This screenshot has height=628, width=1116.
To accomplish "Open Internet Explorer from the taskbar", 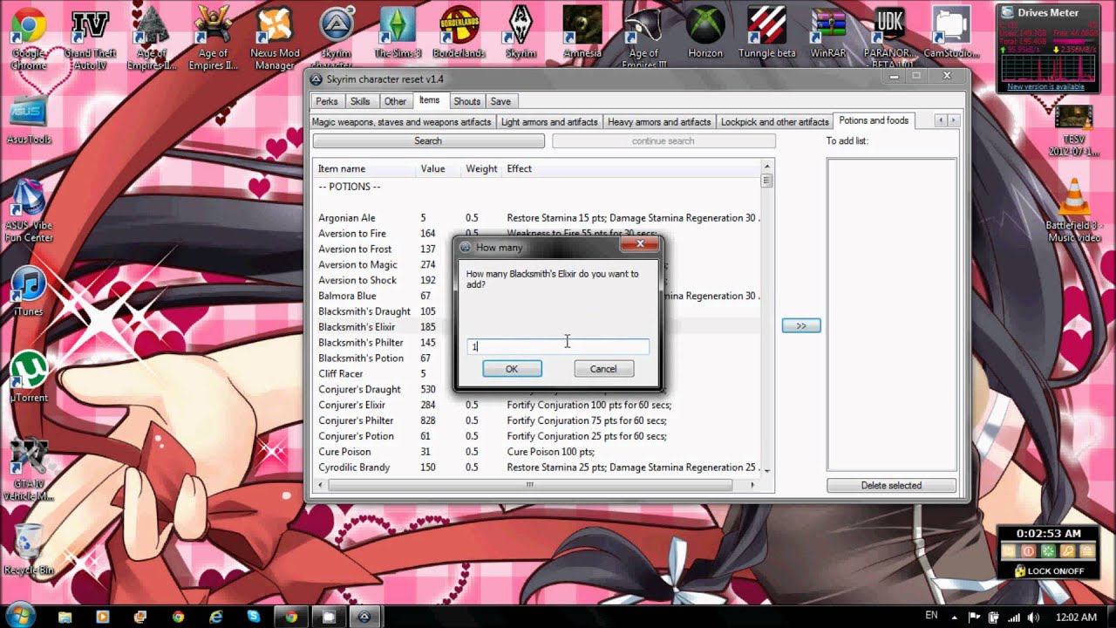I will pos(215,616).
